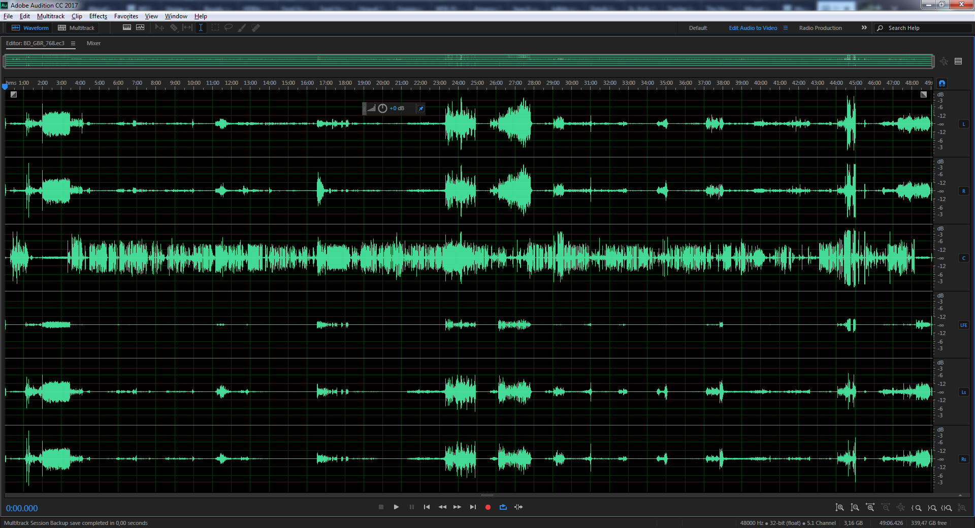Open the Multitrack menu
The width and height of the screenshot is (975, 528).
(51, 16)
